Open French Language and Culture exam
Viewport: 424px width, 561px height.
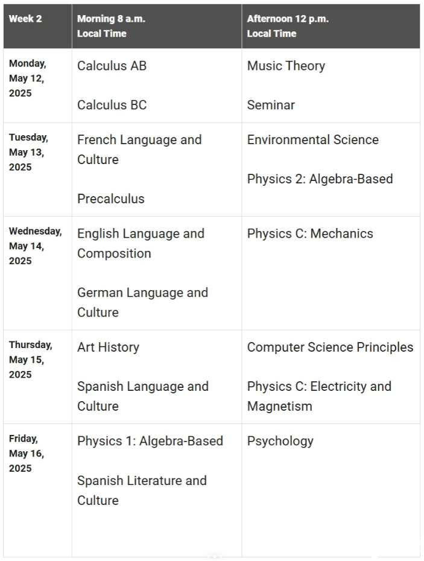[139, 150]
